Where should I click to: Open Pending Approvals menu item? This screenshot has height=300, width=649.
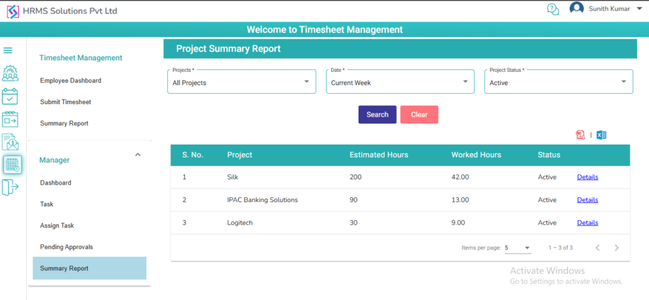pos(67,247)
